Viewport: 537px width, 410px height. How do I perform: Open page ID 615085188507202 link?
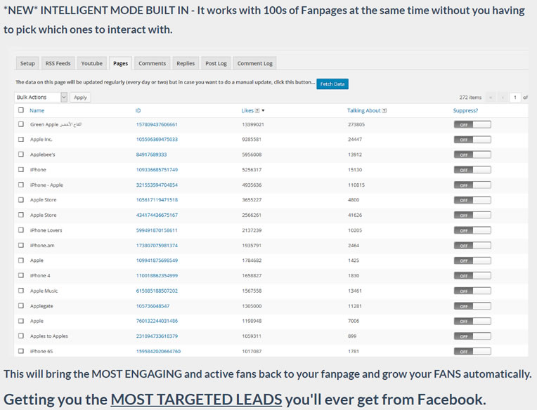[157, 291]
